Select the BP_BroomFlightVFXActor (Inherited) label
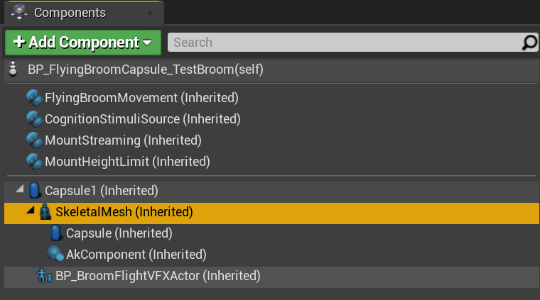 [x=158, y=275]
